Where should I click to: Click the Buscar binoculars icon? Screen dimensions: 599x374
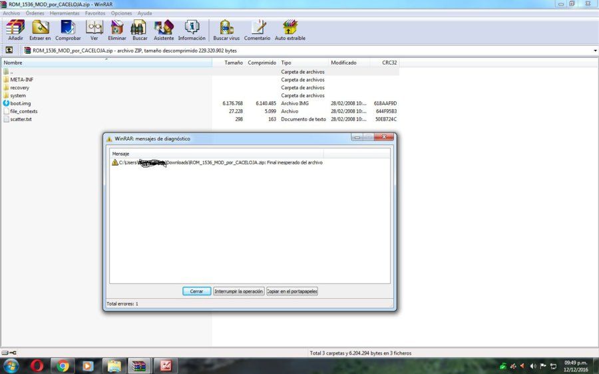pos(138,27)
